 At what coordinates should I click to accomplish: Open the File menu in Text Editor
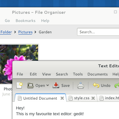[20, 74]
